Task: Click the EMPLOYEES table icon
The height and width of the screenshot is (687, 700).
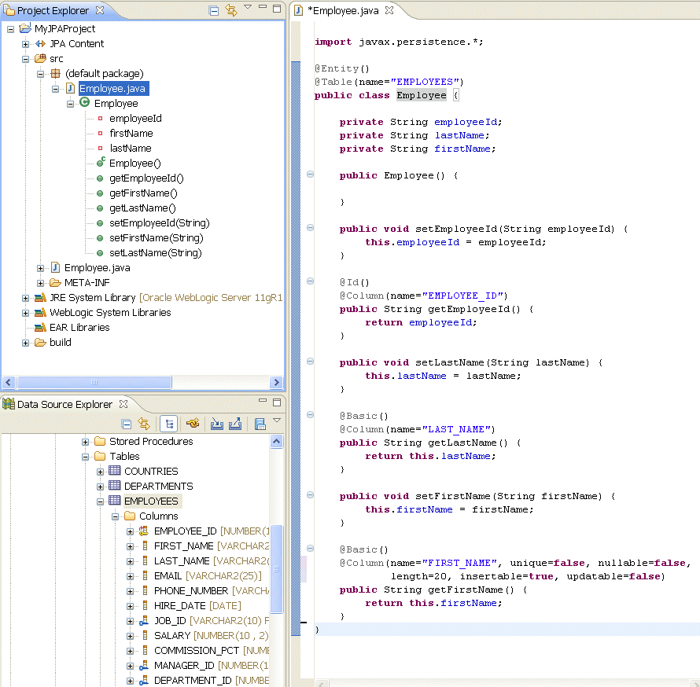Action: click(x=113, y=501)
